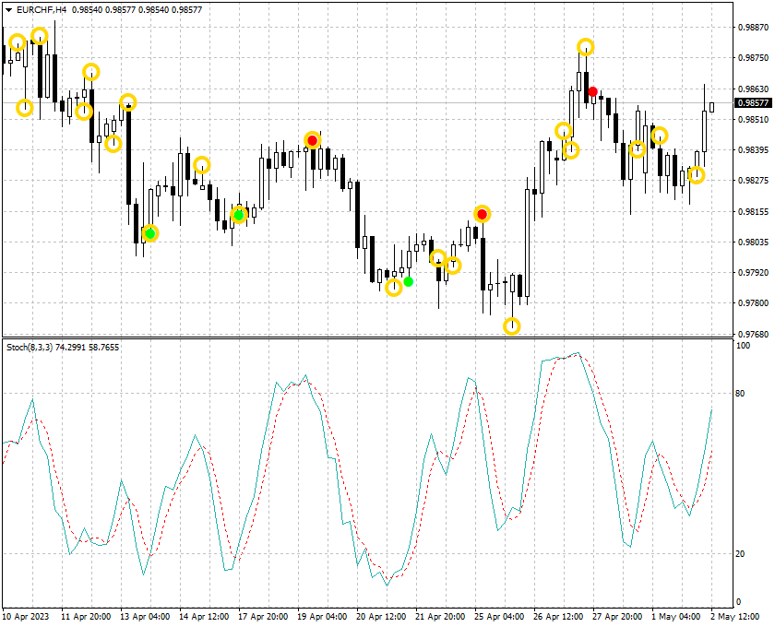The height and width of the screenshot is (627, 775).
Task: Click the 13 Apr 04:00 time label
Action: pos(145,617)
